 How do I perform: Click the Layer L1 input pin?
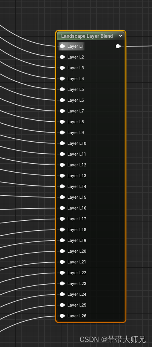[62, 46]
